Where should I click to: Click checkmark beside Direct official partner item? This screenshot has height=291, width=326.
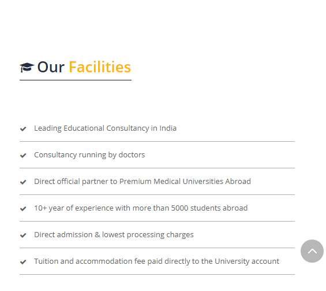(x=23, y=182)
